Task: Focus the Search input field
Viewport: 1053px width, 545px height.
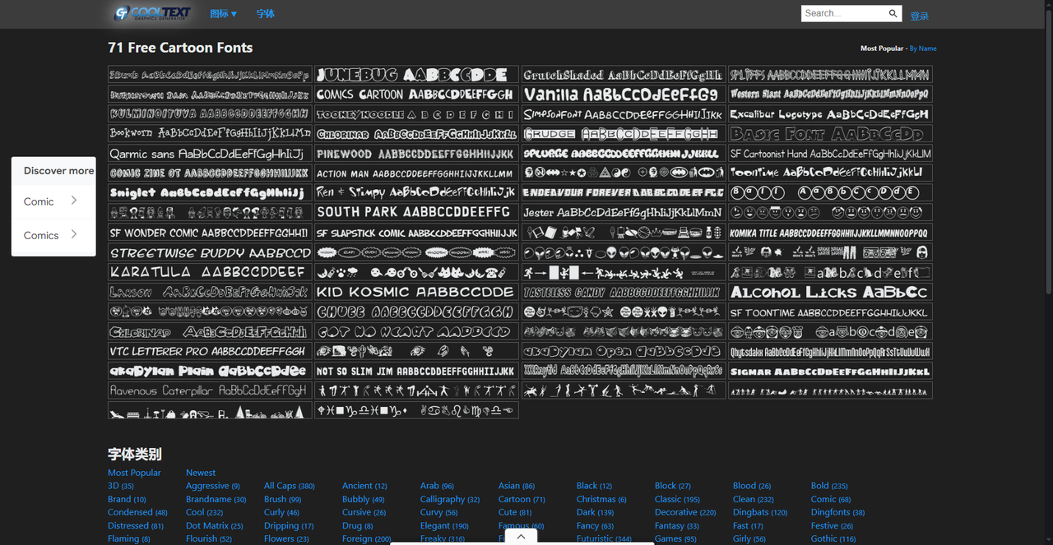Action: 842,13
